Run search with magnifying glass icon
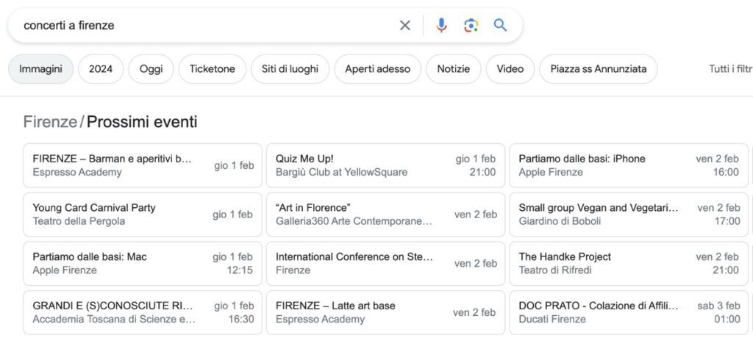 click(500, 26)
